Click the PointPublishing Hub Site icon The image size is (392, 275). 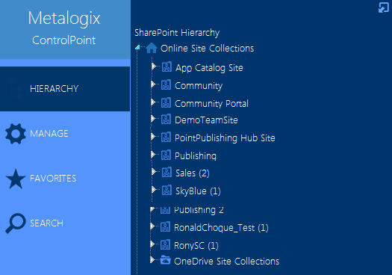point(166,137)
